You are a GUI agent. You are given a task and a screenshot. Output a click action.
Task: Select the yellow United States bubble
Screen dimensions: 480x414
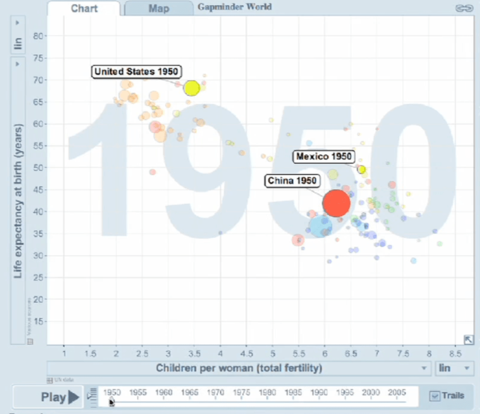click(x=192, y=87)
